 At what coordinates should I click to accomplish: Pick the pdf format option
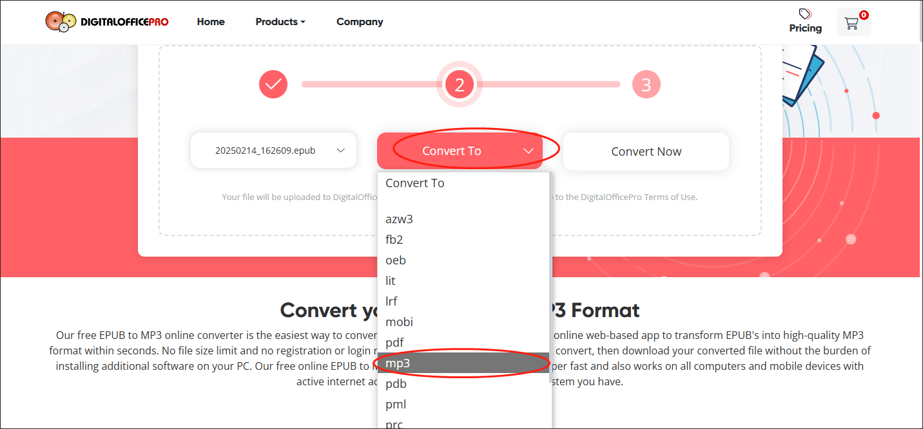(x=394, y=343)
